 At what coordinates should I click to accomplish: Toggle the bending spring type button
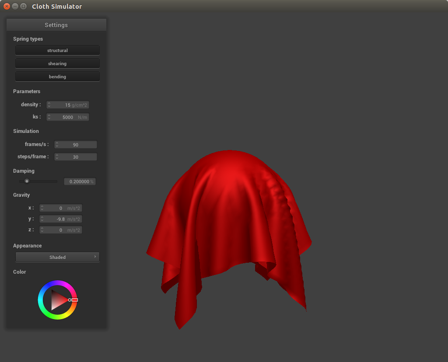tap(57, 77)
